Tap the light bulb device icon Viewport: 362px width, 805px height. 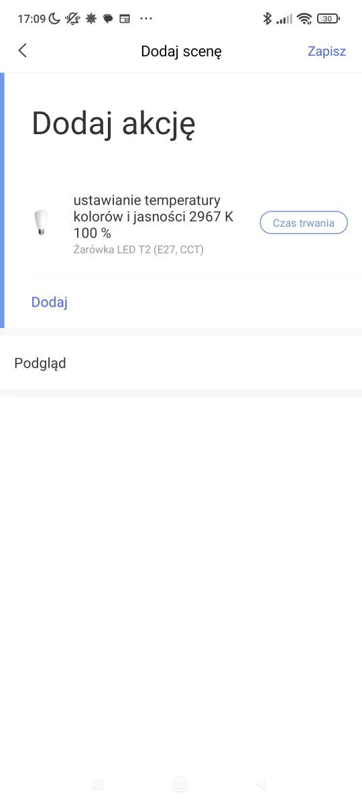tap(42, 223)
